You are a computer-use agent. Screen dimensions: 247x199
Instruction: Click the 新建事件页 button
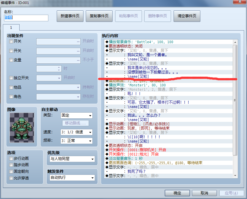(x=70, y=16)
